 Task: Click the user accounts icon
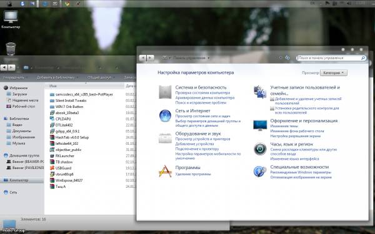260,92
